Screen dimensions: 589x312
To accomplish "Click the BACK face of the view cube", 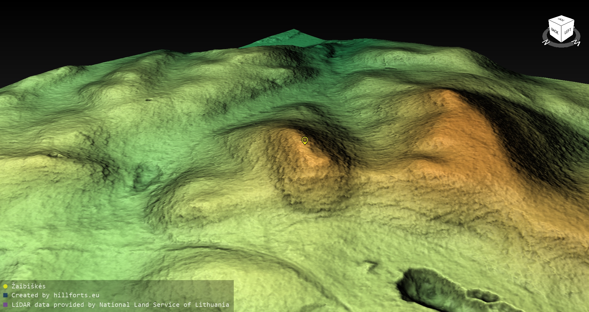I will 555,31.
